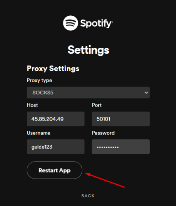The height and width of the screenshot is (206, 176).
Task: Click the round Spotify logo icon
Action: coord(71,23)
